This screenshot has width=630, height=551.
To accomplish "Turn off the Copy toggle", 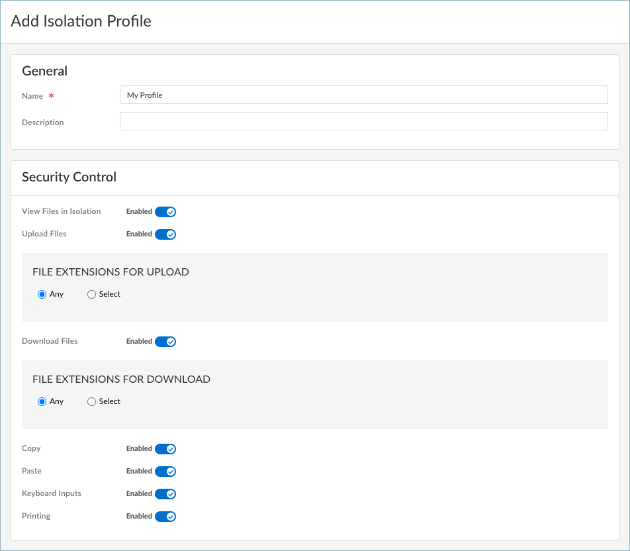I will click(165, 449).
